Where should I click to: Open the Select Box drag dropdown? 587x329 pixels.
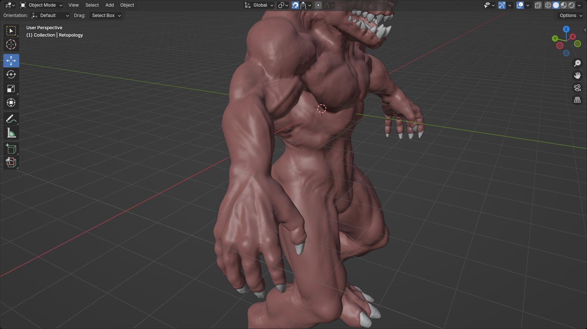coord(106,16)
